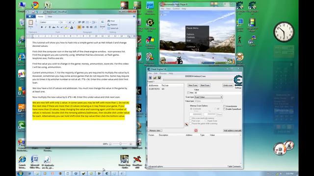This screenshot has width=314, height=176.
Task: Justify the text in WordPad
Action: point(91,27)
